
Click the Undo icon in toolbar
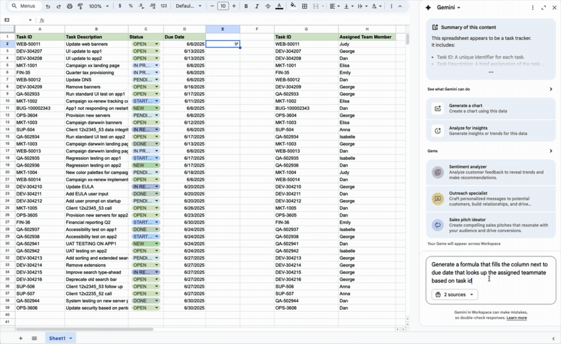coord(48,6)
